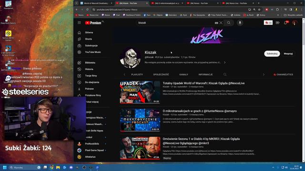The width and height of the screenshot is (305, 171).
Task: Open Polubione filmy liked videos
Action: click(93, 95)
